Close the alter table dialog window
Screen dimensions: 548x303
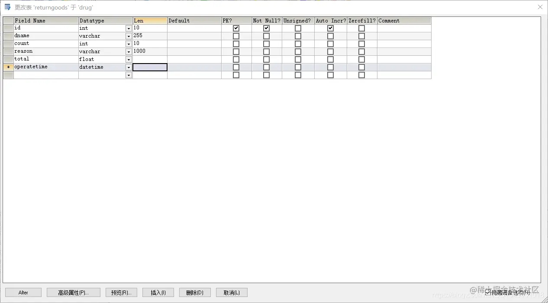coord(540,7)
